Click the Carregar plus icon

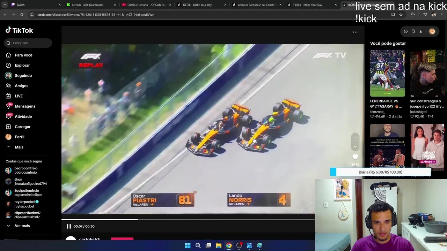coord(8,127)
